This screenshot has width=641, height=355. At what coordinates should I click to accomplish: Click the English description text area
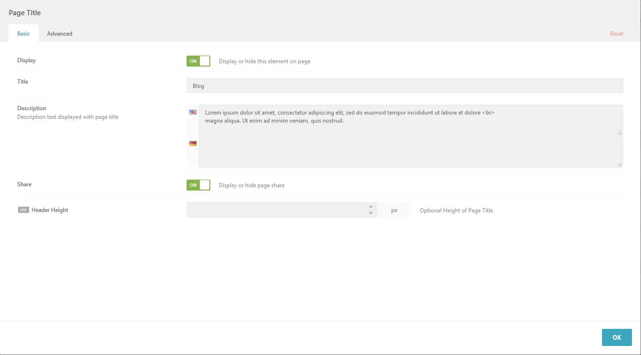point(411,120)
